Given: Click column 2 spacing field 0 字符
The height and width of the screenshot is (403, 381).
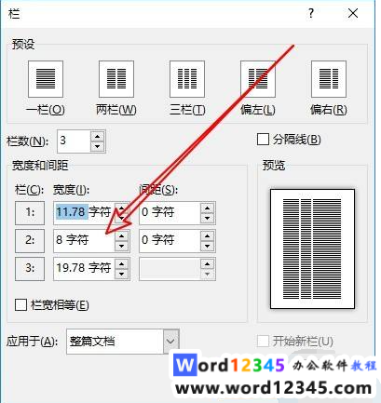Looking at the screenshot, I should (x=170, y=241).
